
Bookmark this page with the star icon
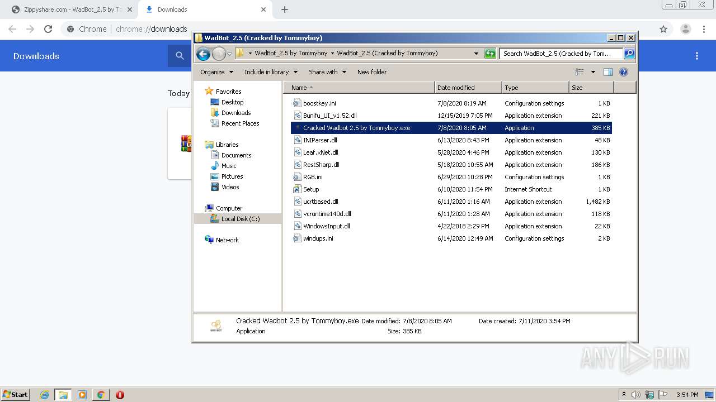663,29
